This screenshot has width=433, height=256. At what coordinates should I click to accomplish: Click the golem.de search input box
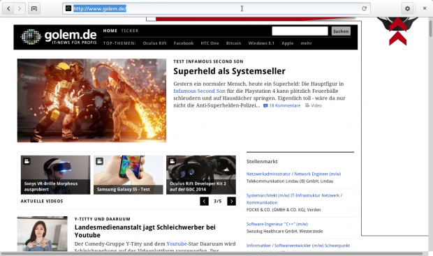pyautogui.click(x=300, y=31)
